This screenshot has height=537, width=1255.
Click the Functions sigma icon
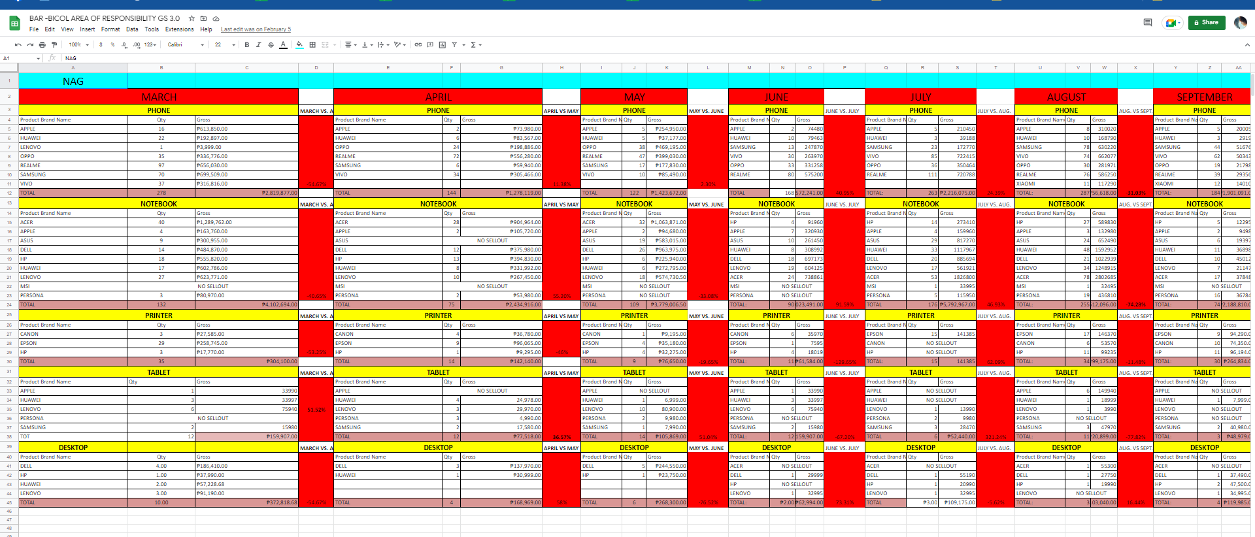point(473,45)
